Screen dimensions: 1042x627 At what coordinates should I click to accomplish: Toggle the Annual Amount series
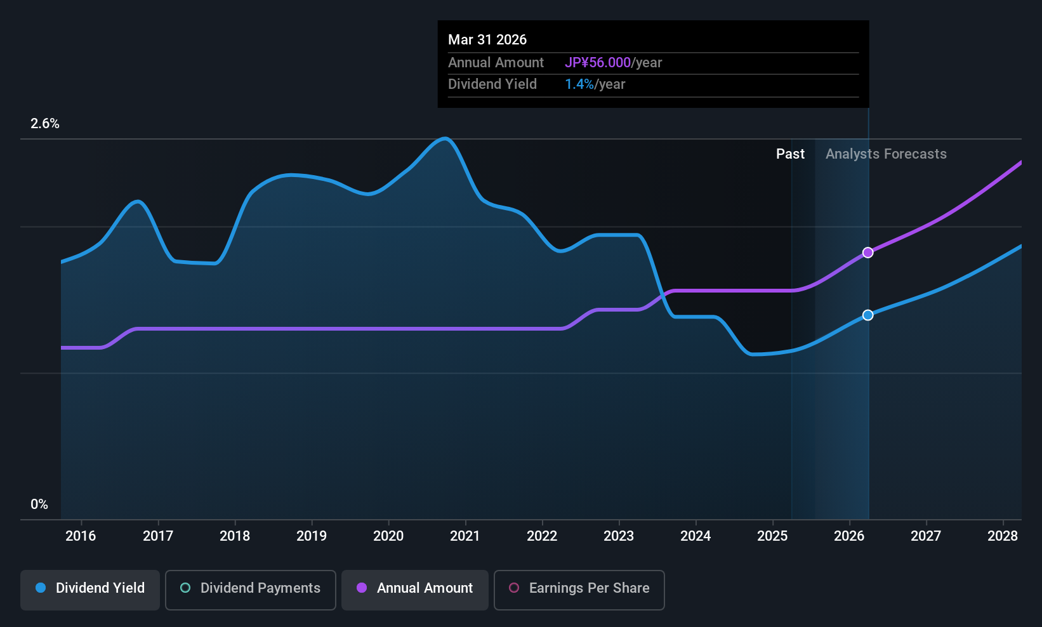tap(415, 590)
